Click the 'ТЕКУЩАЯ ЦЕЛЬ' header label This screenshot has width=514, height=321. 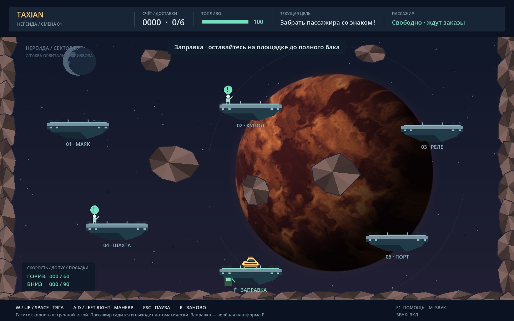point(295,14)
